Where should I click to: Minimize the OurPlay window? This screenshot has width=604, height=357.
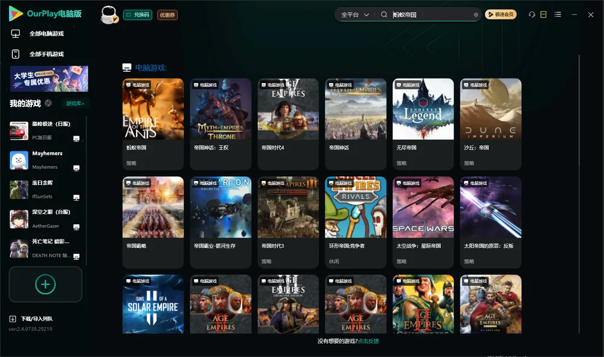coord(574,14)
